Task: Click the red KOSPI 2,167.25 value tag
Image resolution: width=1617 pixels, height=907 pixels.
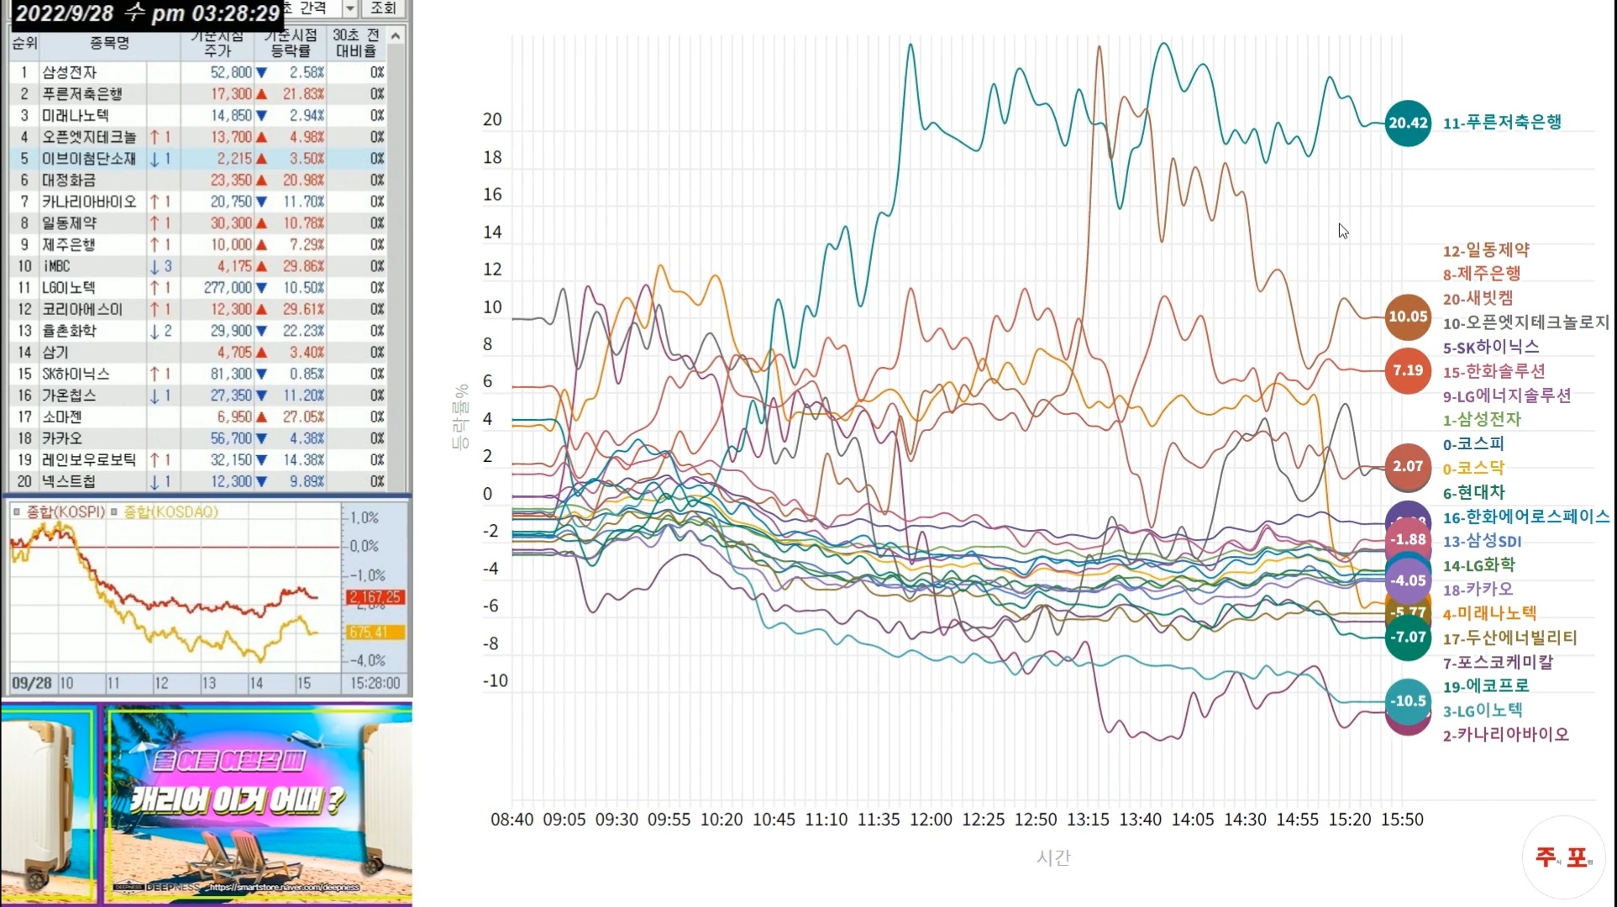Action: (x=375, y=597)
